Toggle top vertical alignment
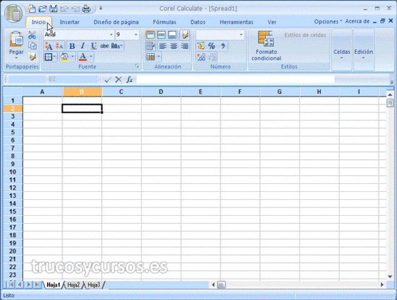397x300 pixels. (150, 35)
